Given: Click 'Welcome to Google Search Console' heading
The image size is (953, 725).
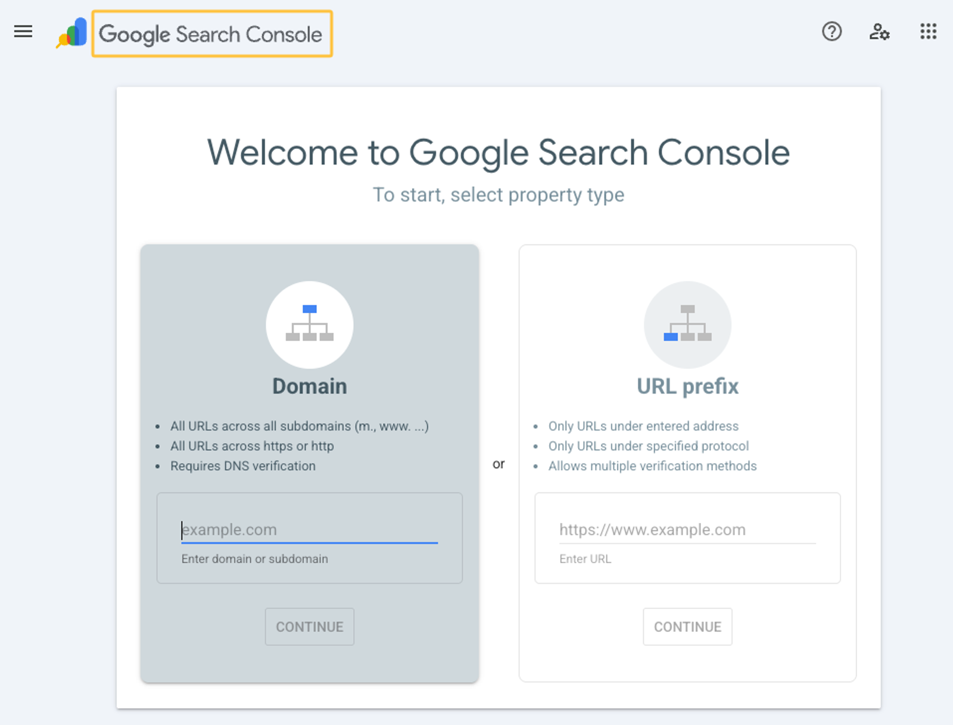Looking at the screenshot, I should (499, 153).
